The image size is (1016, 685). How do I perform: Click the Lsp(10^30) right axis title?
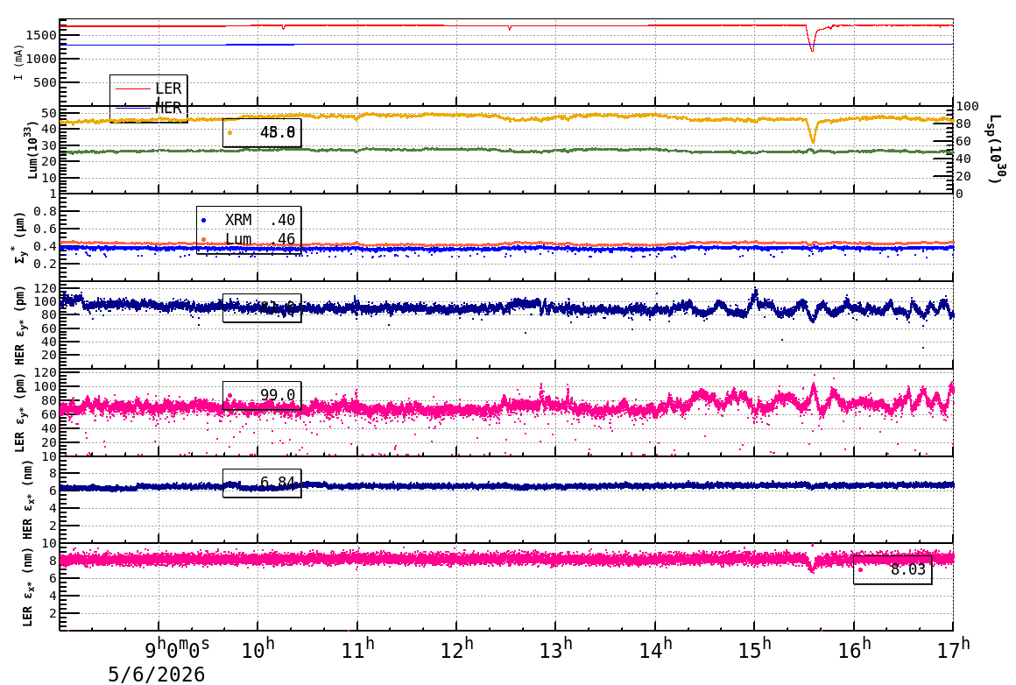coord(997,149)
